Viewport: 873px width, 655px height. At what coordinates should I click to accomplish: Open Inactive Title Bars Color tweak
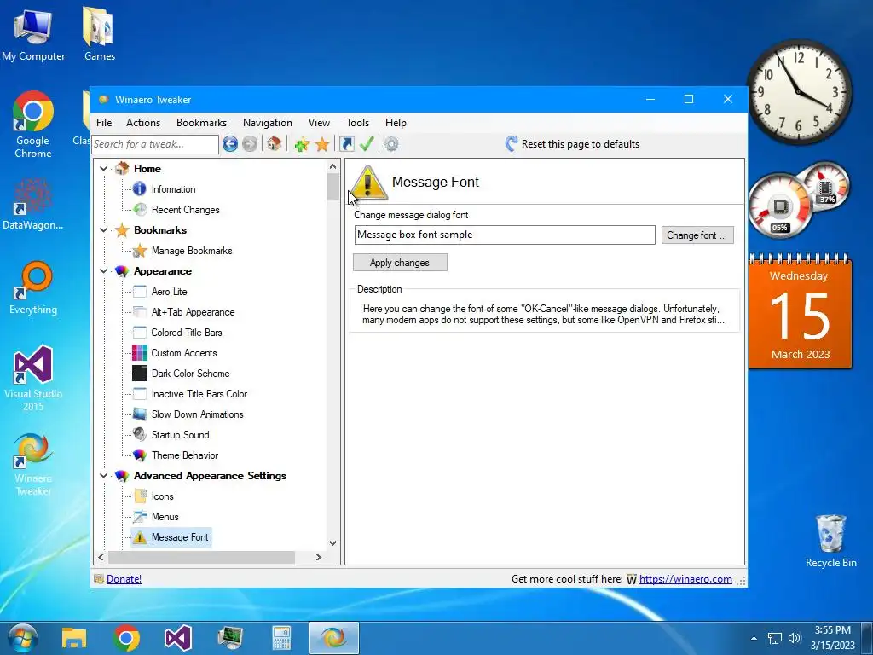tap(199, 394)
